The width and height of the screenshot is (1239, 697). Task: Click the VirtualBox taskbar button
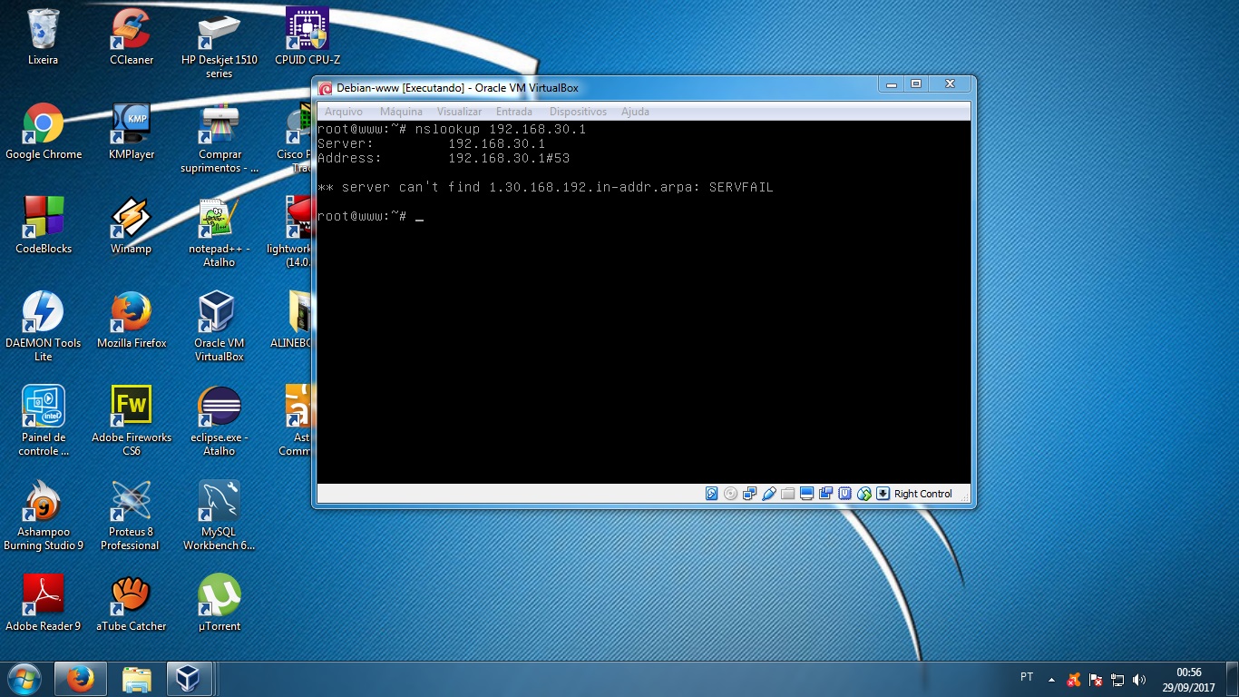pos(190,679)
